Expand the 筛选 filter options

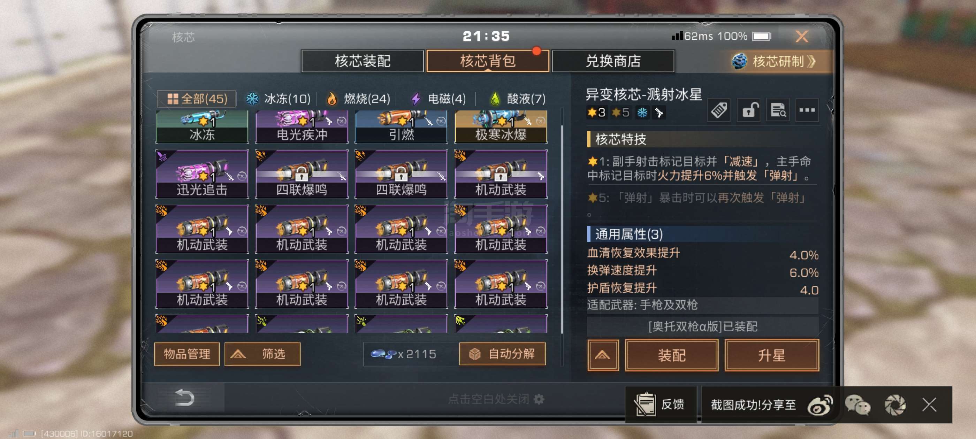tap(262, 354)
